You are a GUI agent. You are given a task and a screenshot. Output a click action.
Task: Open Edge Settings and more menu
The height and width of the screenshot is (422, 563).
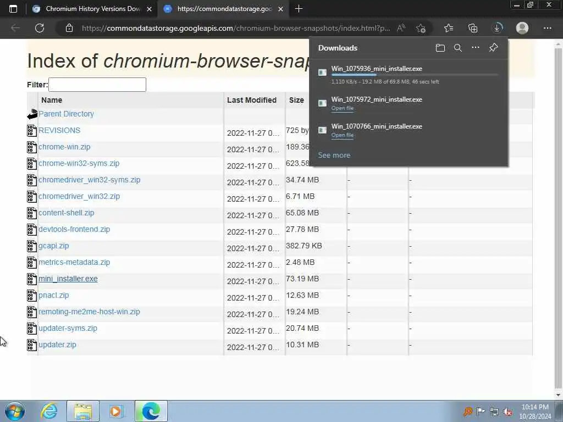[547, 28]
